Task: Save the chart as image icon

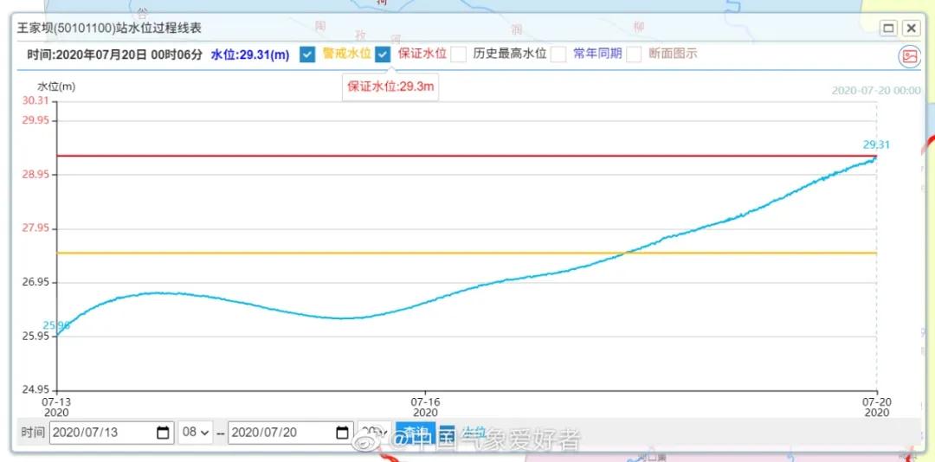Action: [909, 56]
